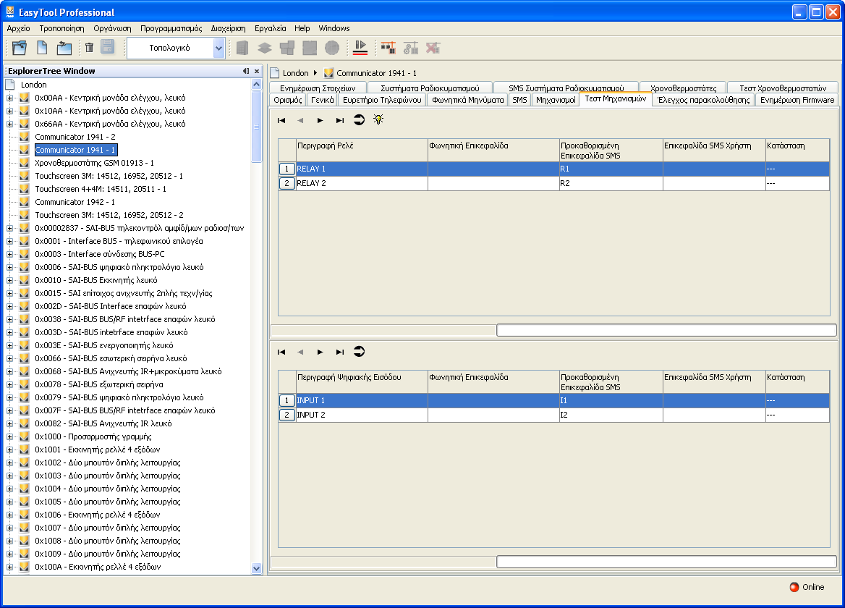
Task: Switch to the Ενημέρωση Στοιχείων tab
Action: 318,88
